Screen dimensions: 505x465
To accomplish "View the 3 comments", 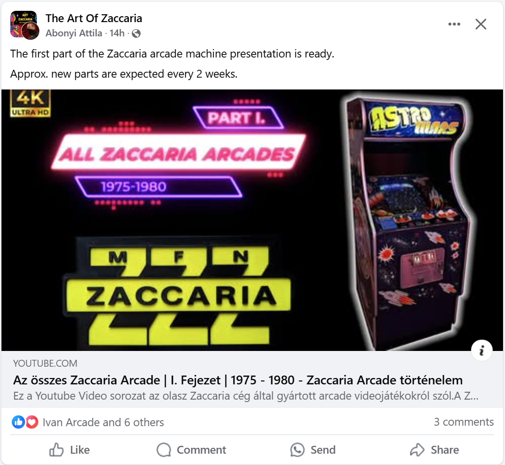I will pyautogui.click(x=464, y=422).
